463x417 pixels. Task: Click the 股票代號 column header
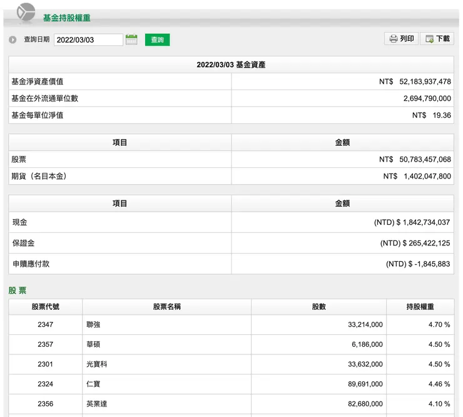[46, 307]
